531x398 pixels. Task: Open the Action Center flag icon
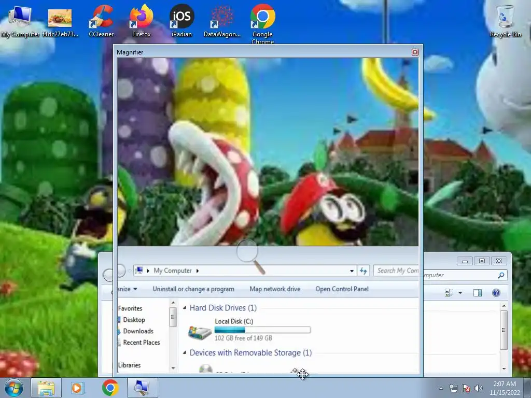[x=466, y=388]
